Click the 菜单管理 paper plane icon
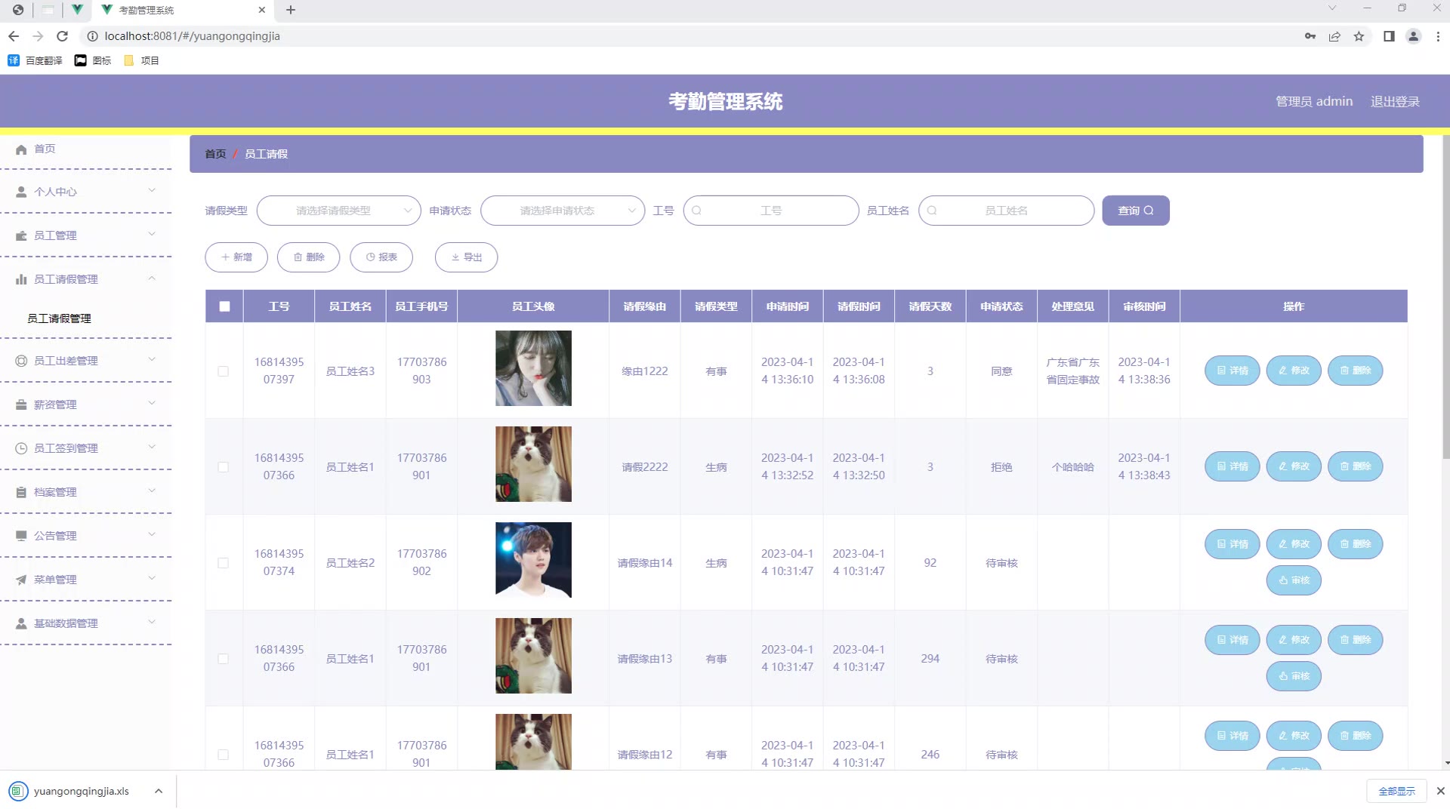This screenshot has height=809, width=1450. (x=21, y=580)
